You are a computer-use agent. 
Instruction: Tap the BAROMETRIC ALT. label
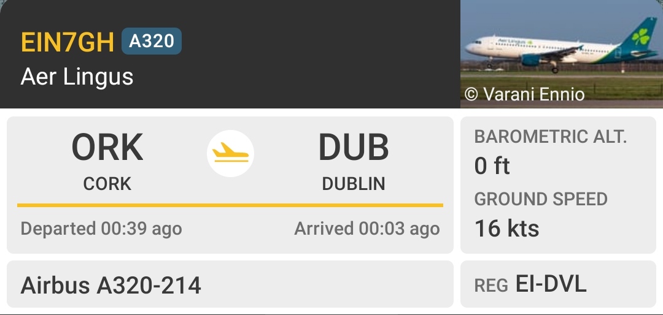pos(551,137)
